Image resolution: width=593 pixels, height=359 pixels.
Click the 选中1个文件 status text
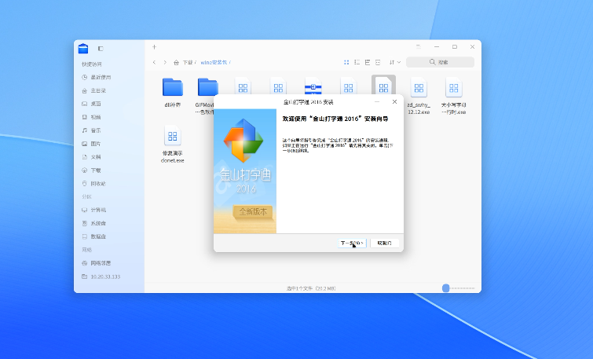point(311,288)
